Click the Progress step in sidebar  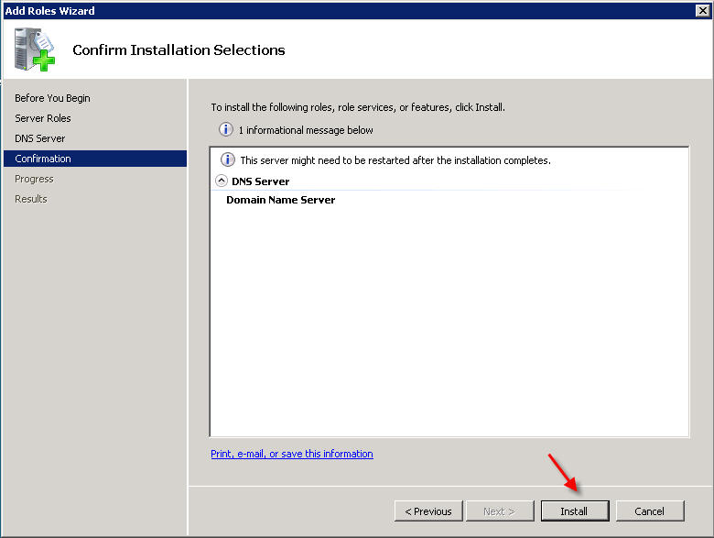34,179
